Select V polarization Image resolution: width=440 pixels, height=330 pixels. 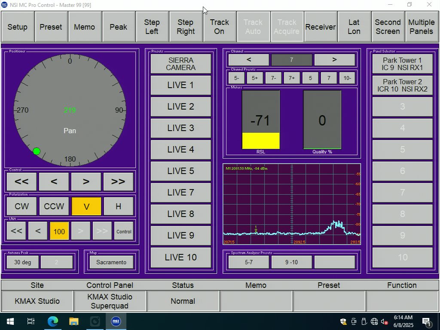(x=86, y=206)
